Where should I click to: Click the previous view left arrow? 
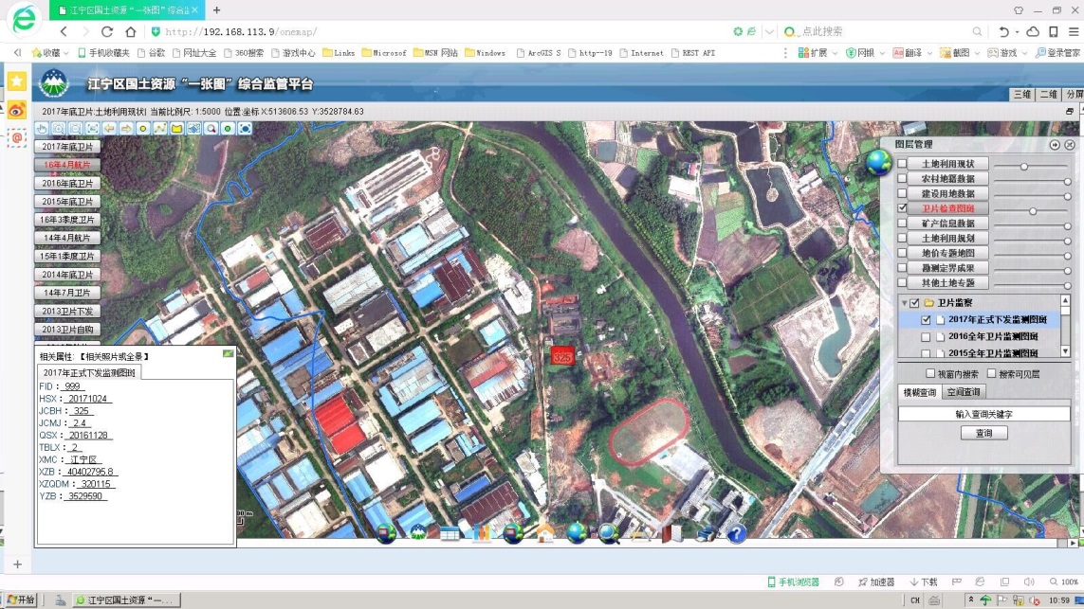110,128
